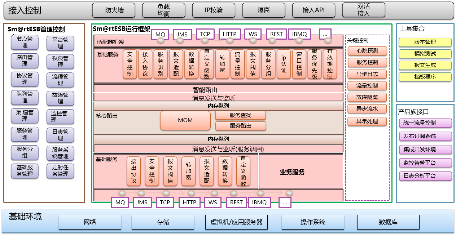Expand the bottom ... protocols badge

point(285,202)
